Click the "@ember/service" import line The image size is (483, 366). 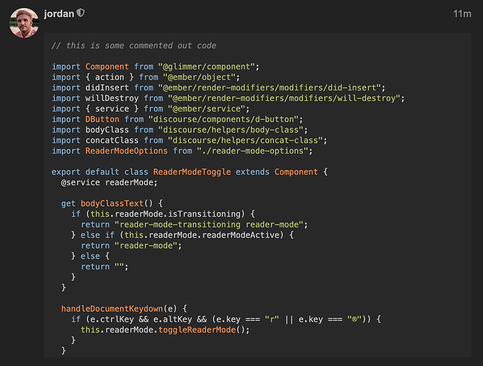tap(151, 108)
